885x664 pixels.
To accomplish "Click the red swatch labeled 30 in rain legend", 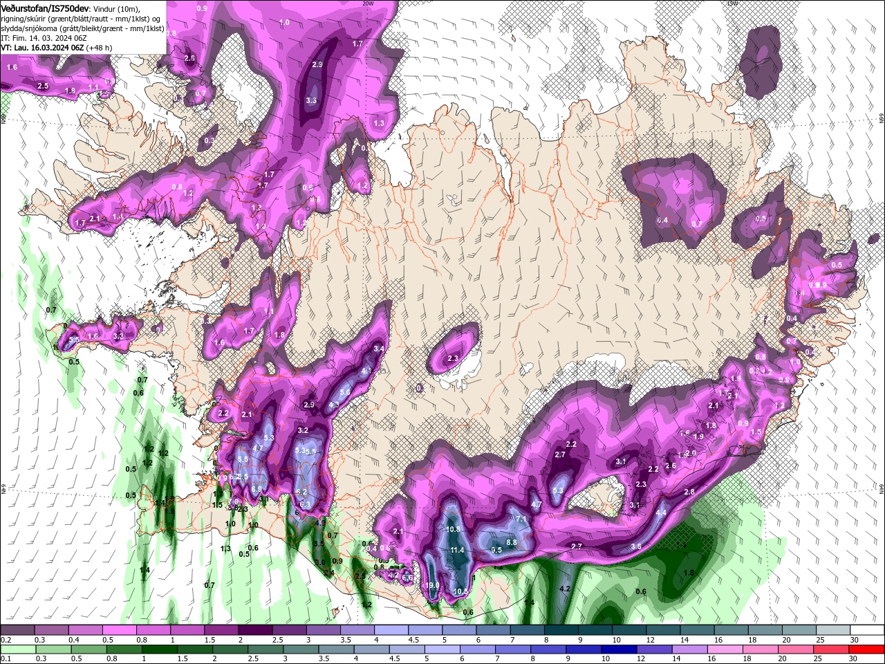I will coord(866,649).
